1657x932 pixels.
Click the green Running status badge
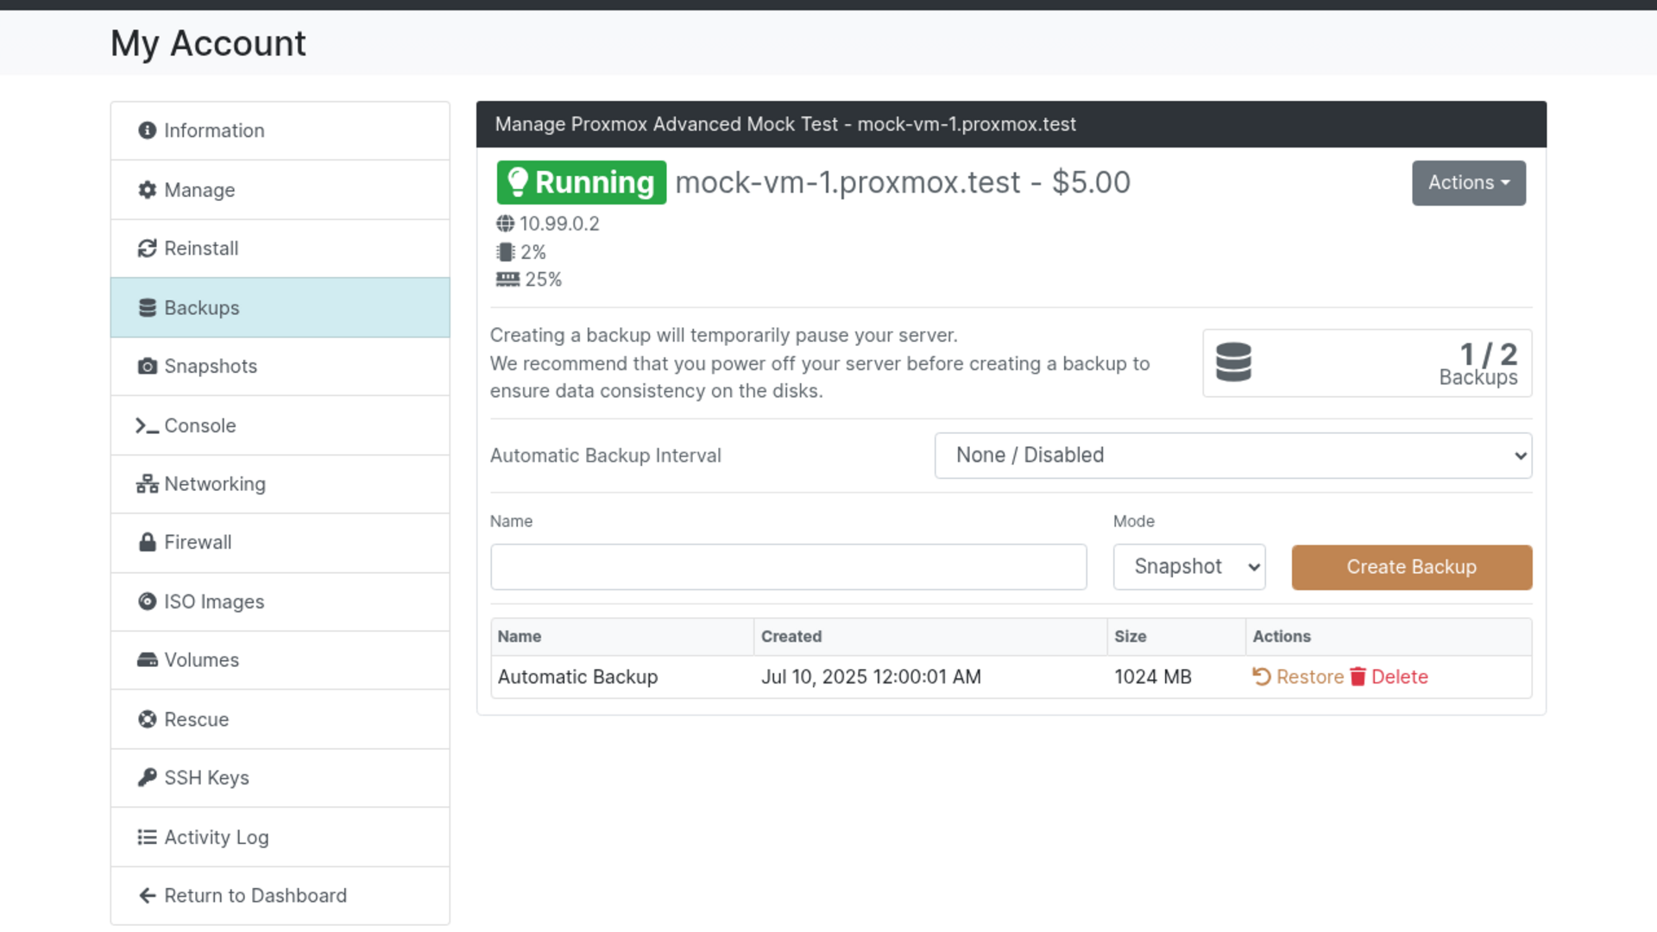[581, 182]
